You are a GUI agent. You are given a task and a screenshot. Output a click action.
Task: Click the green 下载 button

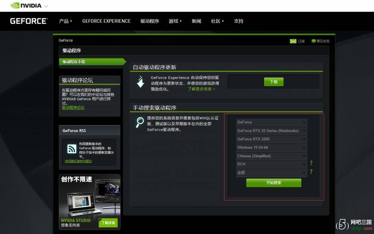[x=274, y=82]
